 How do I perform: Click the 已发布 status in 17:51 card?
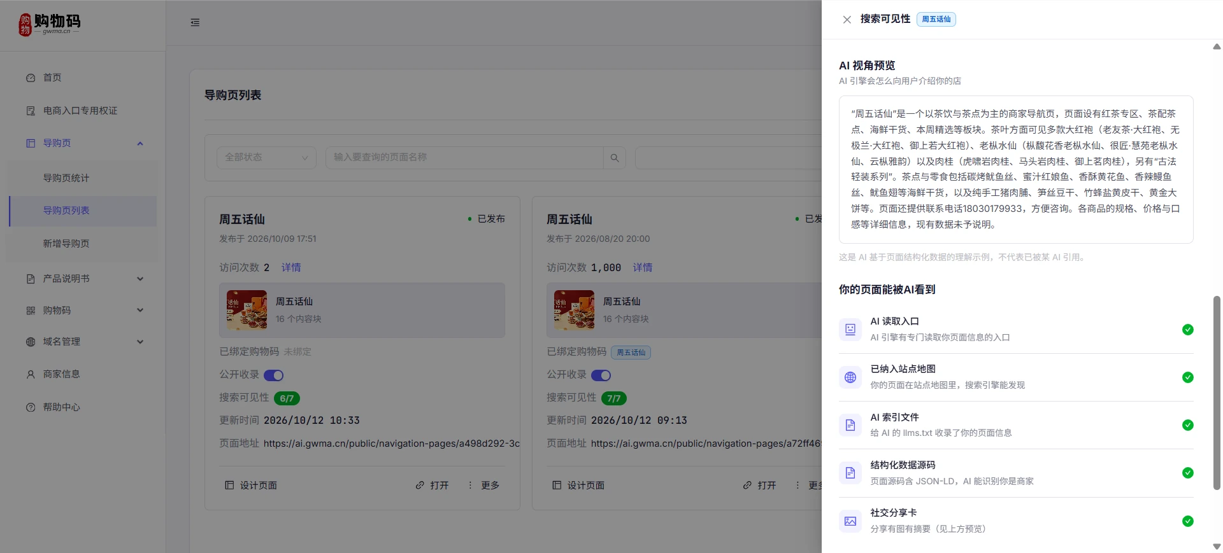[486, 219]
